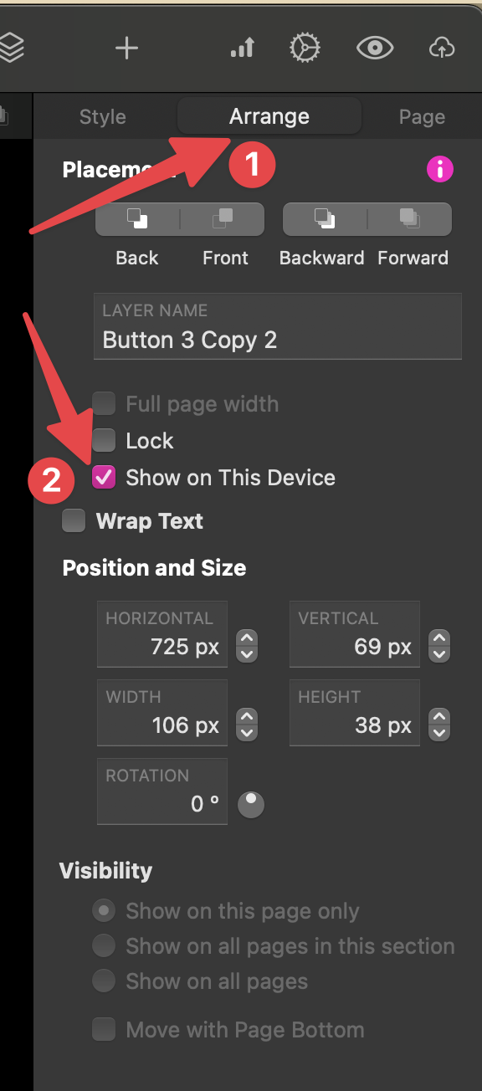Switch to the Page tab

(422, 116)
